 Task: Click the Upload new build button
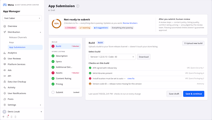point(193,43)
